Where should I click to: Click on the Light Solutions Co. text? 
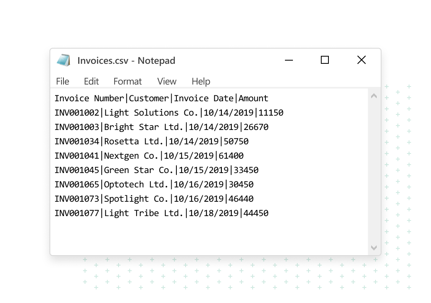pyautogui.click(x=151, y=113)
